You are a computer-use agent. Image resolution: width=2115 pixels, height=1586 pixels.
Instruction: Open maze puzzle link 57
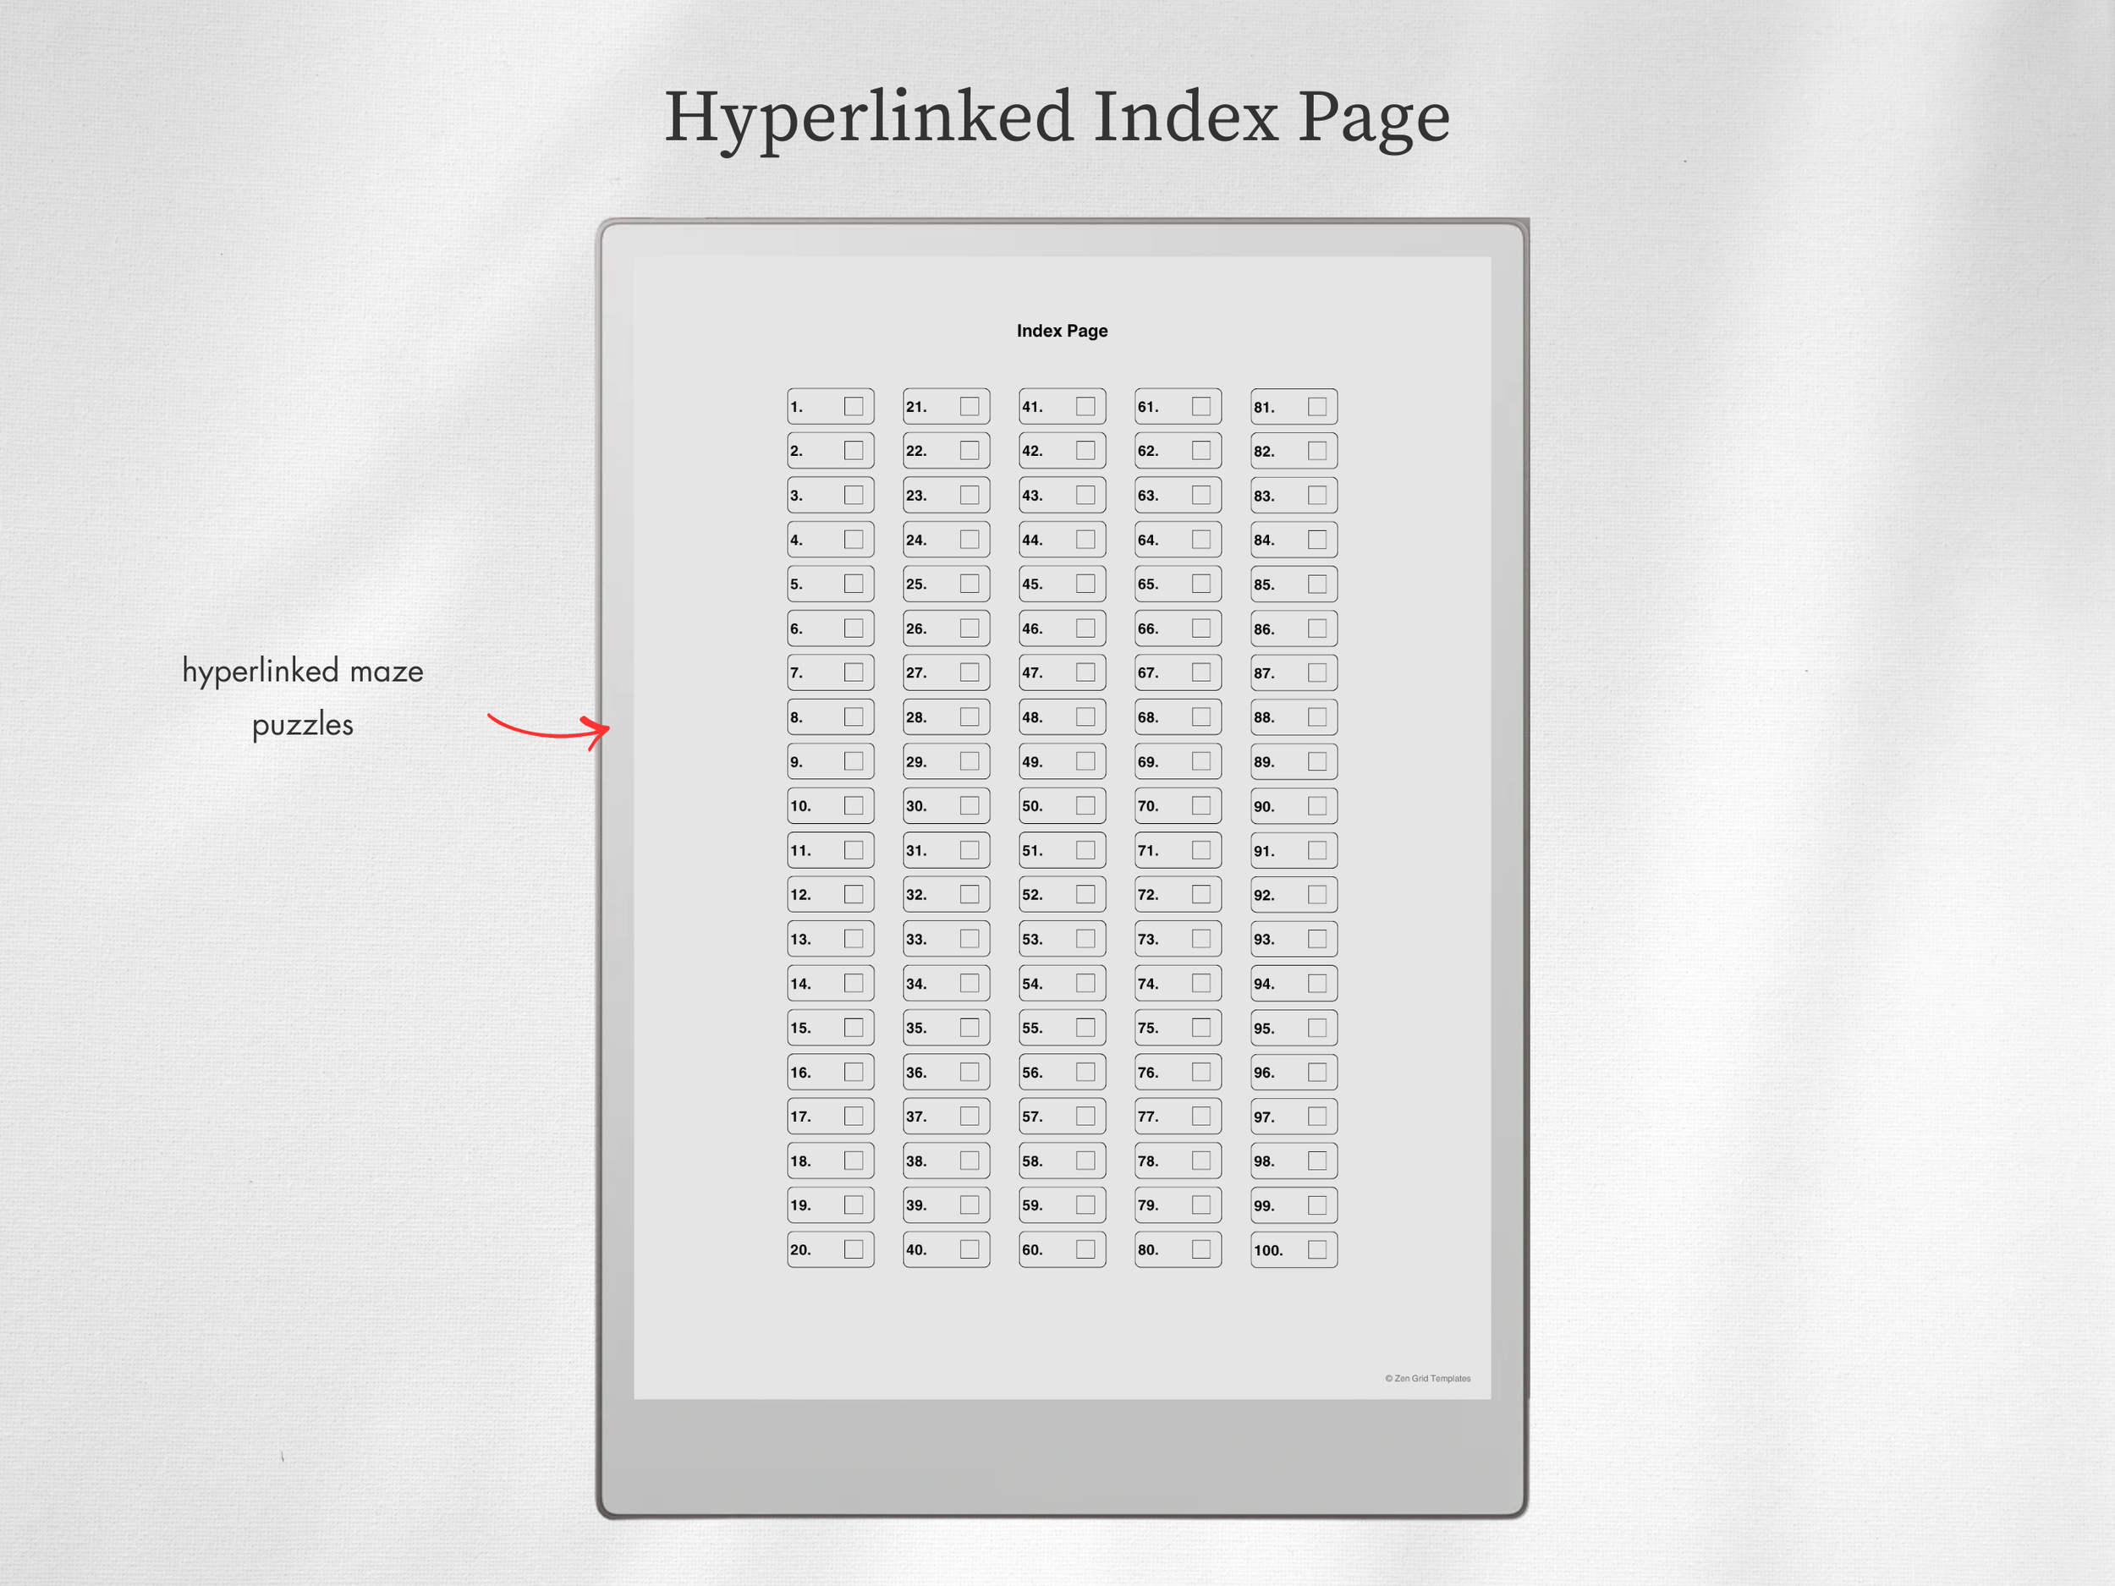point(1063,1116)
